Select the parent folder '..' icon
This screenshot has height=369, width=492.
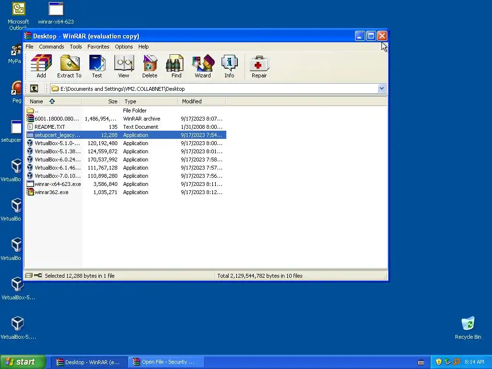pos(30,111)
